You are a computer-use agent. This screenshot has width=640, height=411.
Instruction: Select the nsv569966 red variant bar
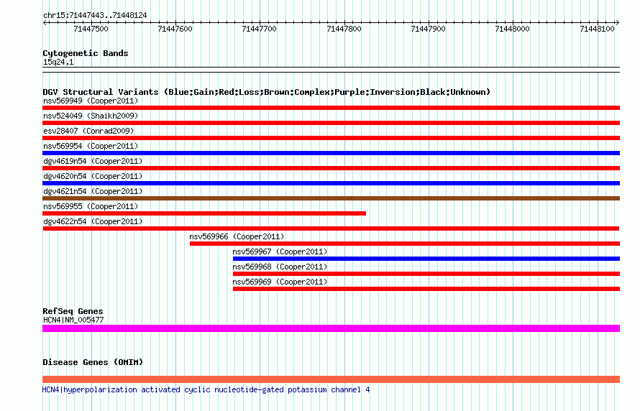405,244
